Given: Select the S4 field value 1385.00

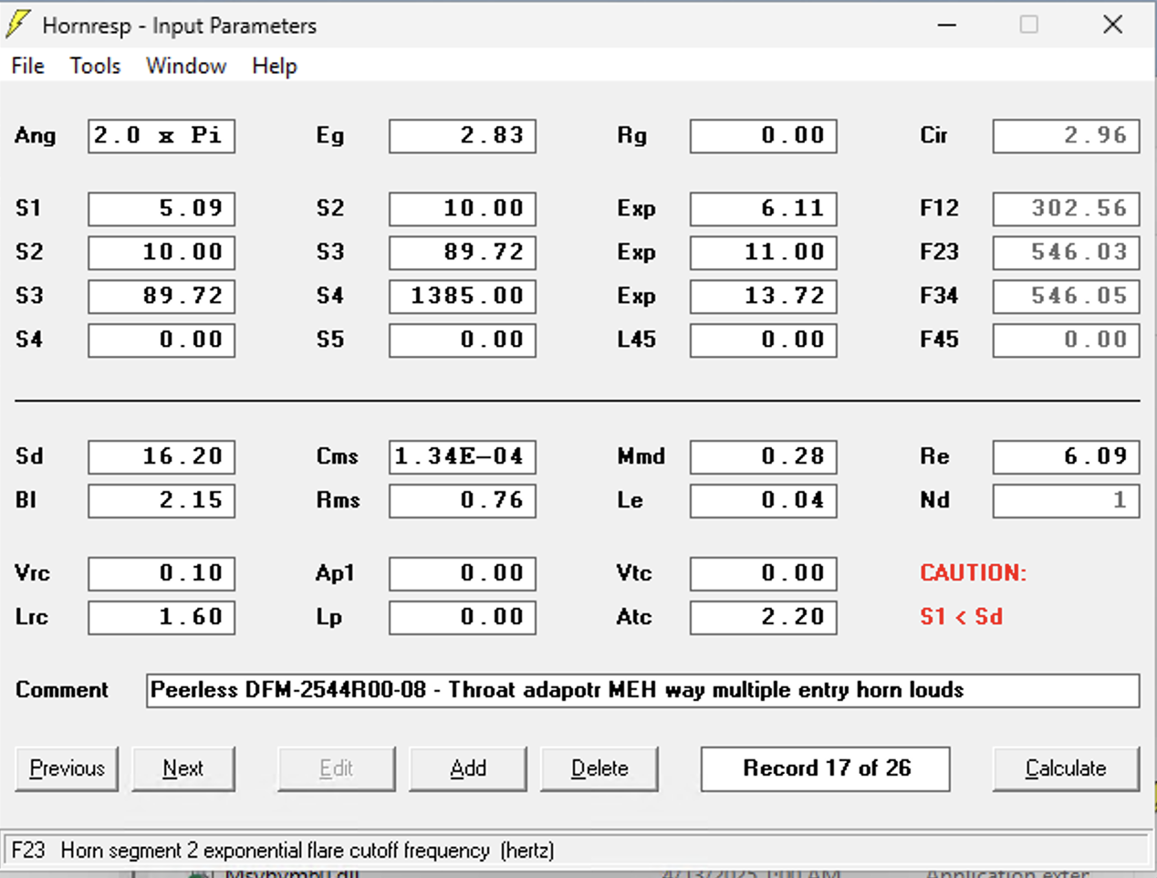Looking at the screenshot, I should pos(463,297).
